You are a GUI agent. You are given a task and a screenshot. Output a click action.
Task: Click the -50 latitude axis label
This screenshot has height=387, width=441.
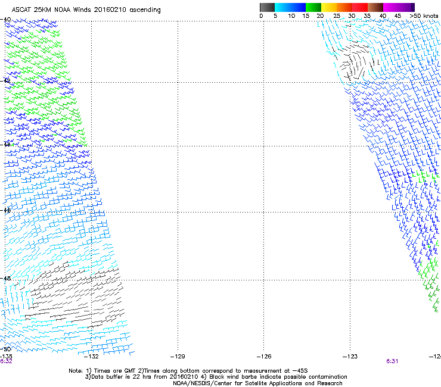(5, 349)
